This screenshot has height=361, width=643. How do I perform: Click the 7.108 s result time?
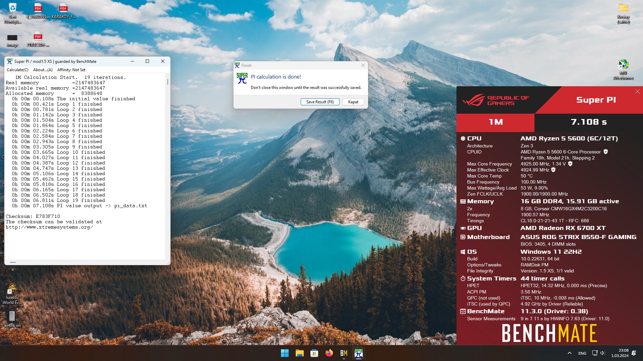[588, 122]
